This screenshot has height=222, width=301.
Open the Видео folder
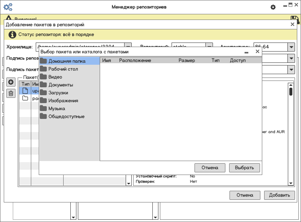point(55,77)
